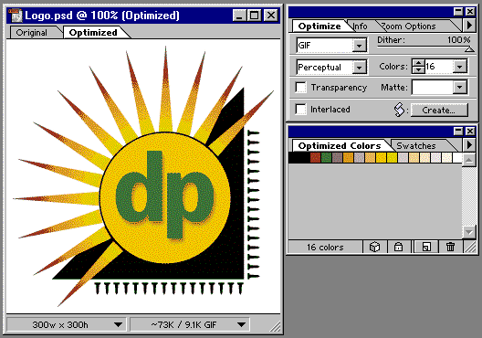Click the web-shift cube icon in color table
Image resolution: width=482 pixels, height=338 pixels.
point(374,247)
